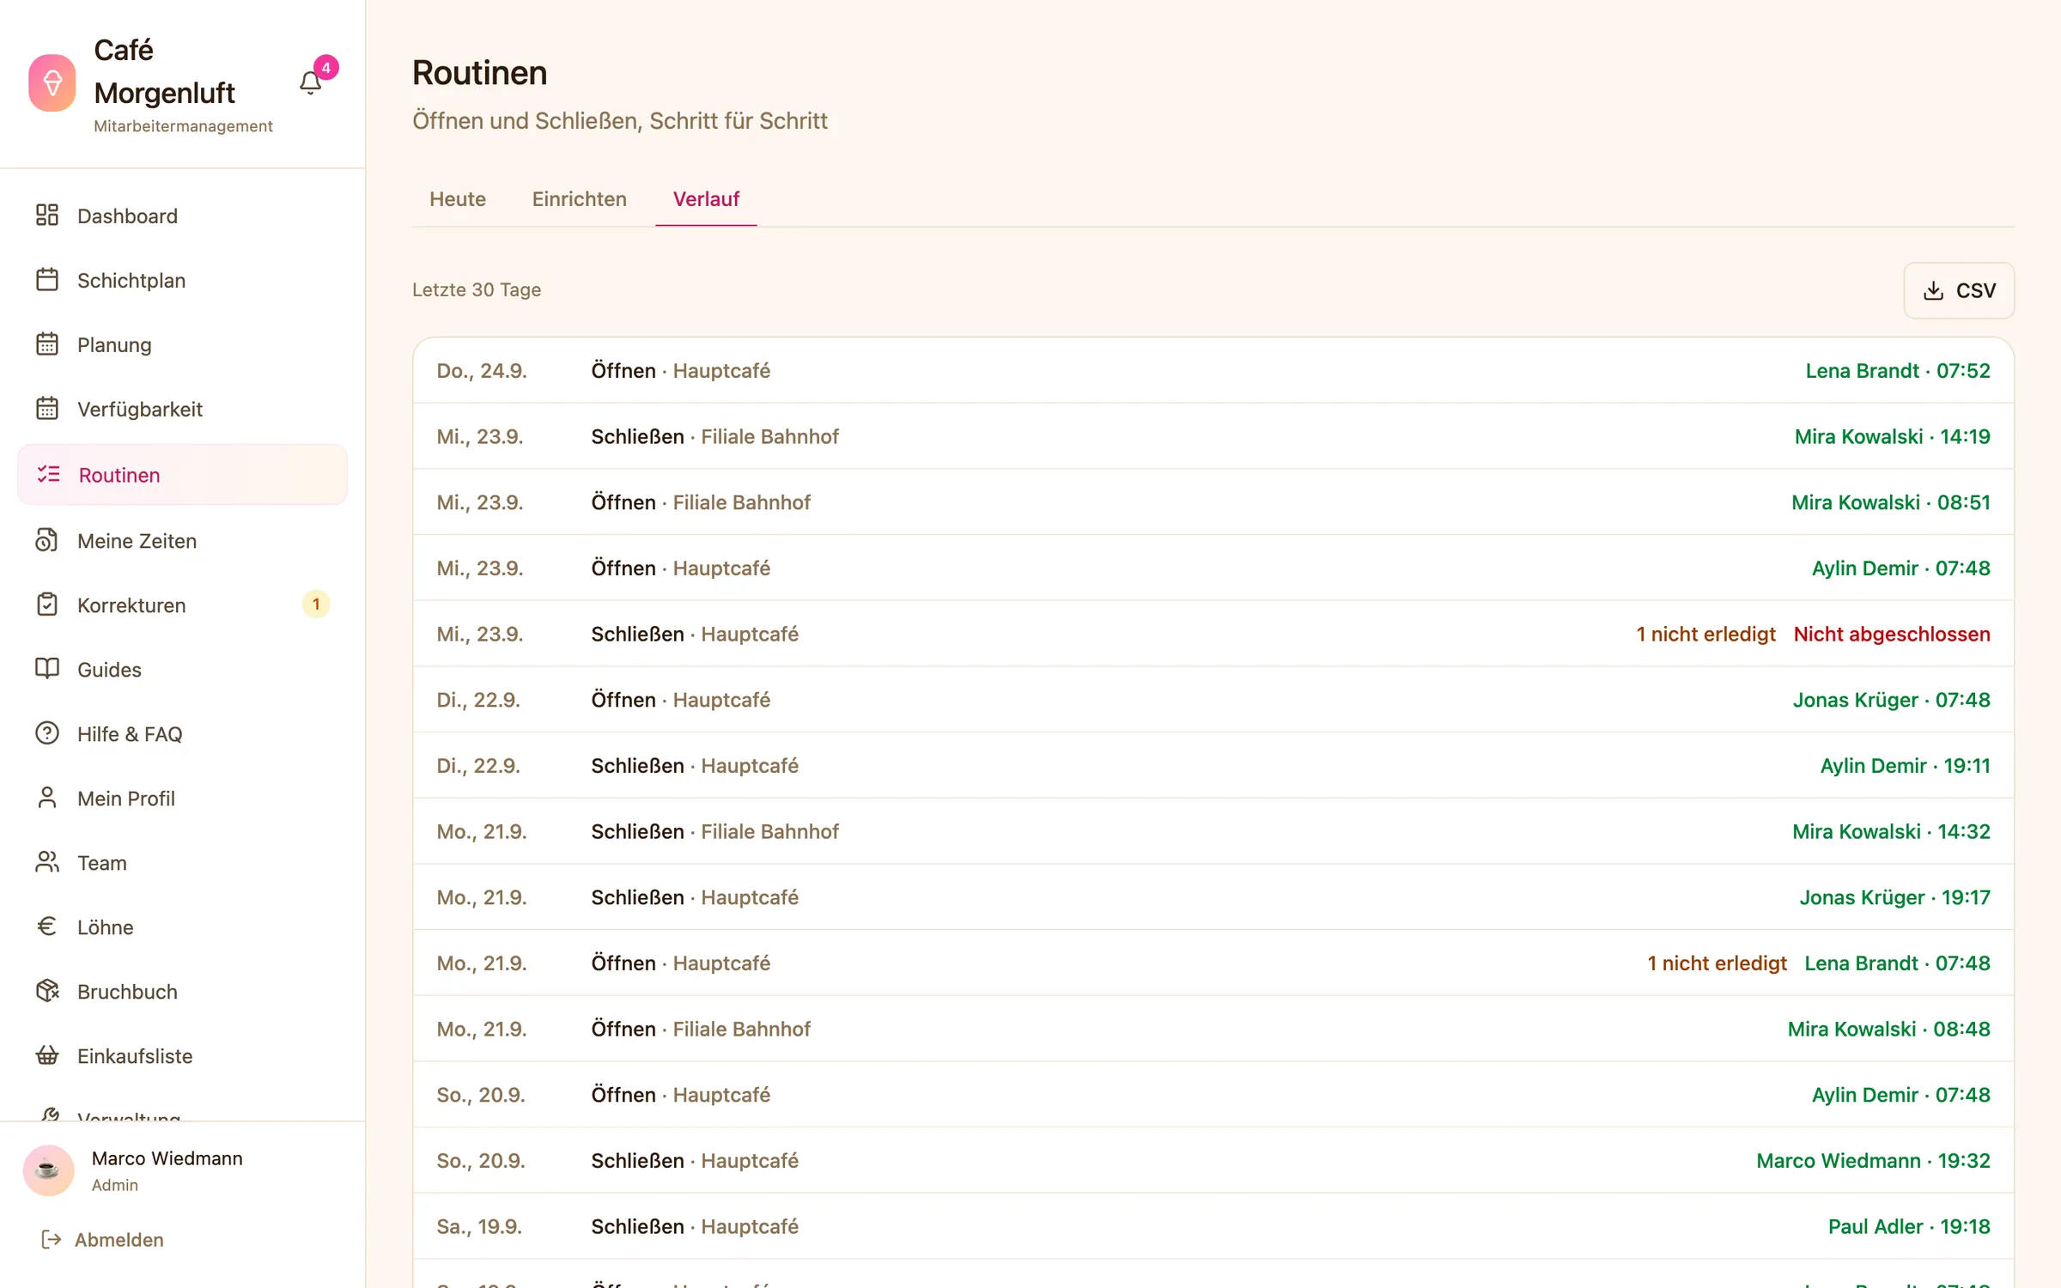The width and height of the screenshot is (2061, 1288).
Task: Click Marco Wiedmann · 19:32 entry
Action: pyautogui.click(x=1873, y=1161)
